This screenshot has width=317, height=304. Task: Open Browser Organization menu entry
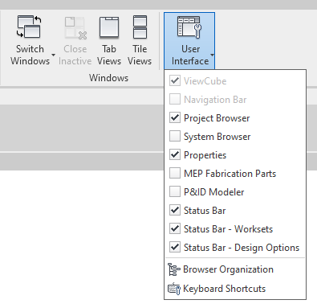(x=235, y=269)
